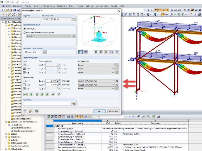The height and width of the screenshot is (151, 202).
Task: Toggle the φX' restraint checkbox
Action: click(24, 81)
